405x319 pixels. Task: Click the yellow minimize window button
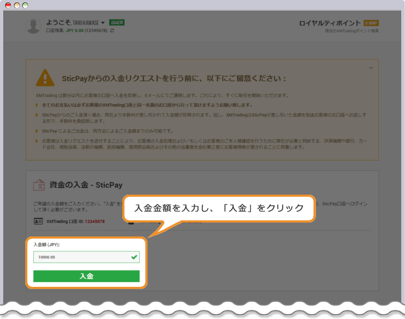pos(17,5)
